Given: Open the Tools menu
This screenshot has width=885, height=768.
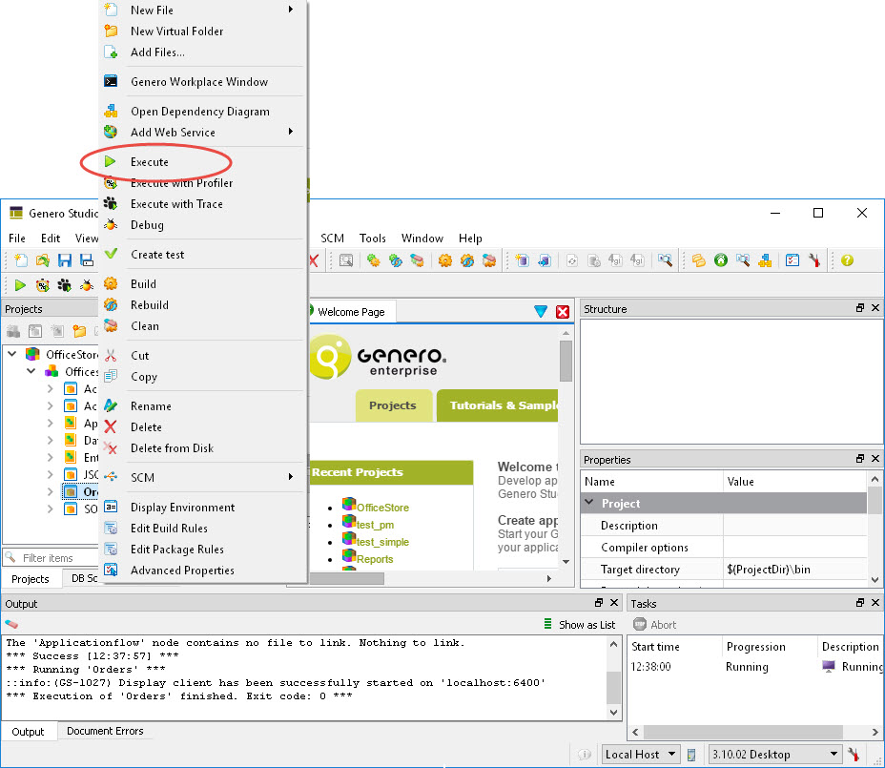Looking at the screenshot, I should point(372,239).
